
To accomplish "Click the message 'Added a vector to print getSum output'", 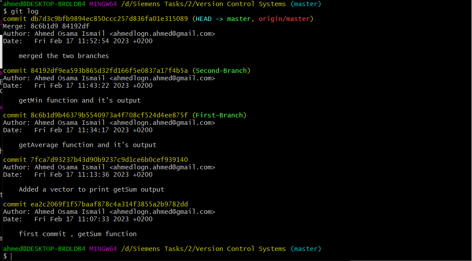I will (x=91, y=190).
